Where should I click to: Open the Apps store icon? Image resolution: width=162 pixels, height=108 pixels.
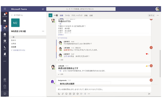click(5, 80)
